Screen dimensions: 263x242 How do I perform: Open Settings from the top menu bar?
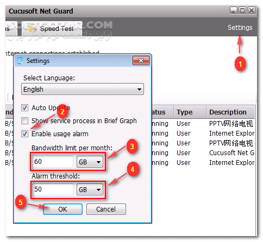click(240, 28)
